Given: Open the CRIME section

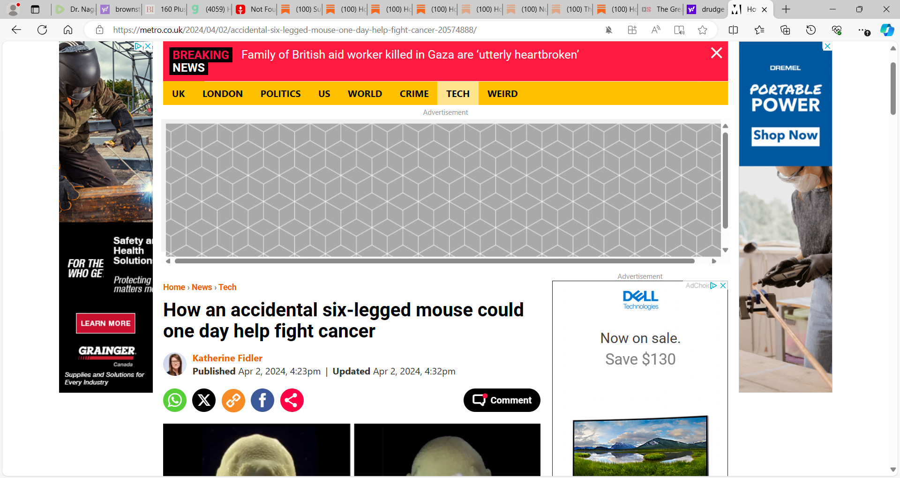Looking at the screenshot, I should tap(414, 94).
